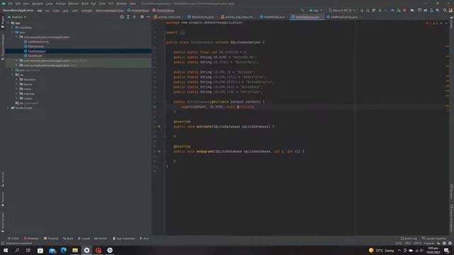Image resolution: width=454 pixels, height=255 pixels.
Task: Expand the drawable folder
Action: point(17,79)
